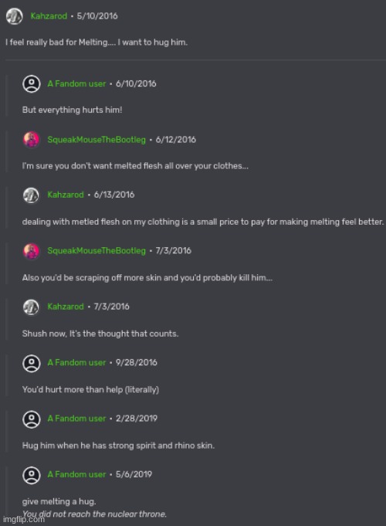
Task: Click the italic nuclear throne quote text
Action: click(95, 514)
